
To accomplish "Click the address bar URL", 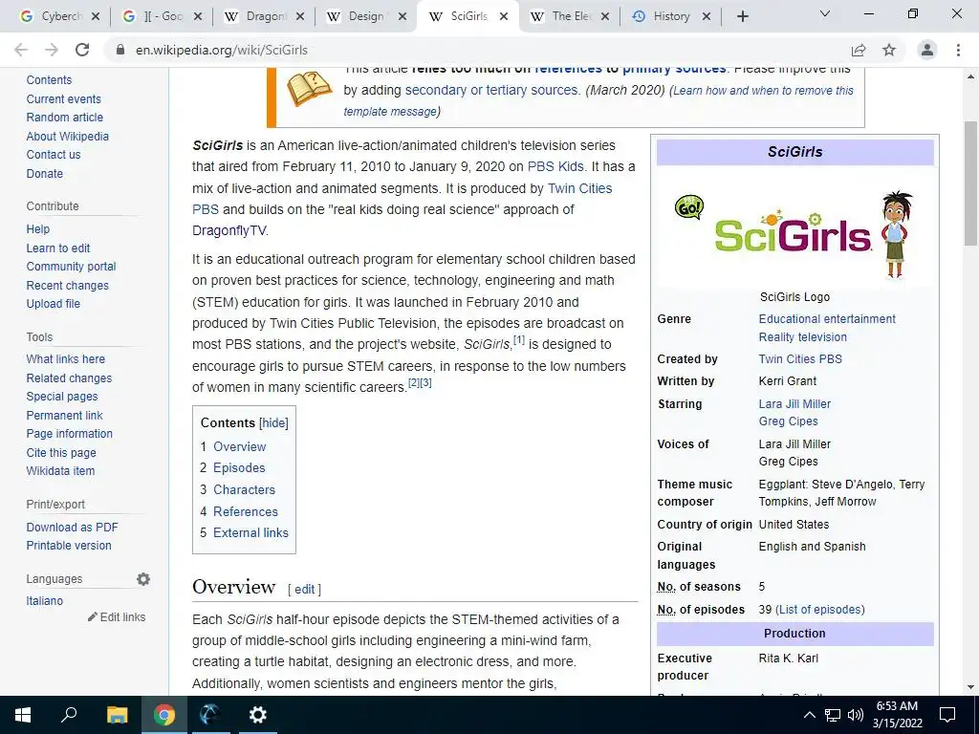I will (x=222, y=50).
